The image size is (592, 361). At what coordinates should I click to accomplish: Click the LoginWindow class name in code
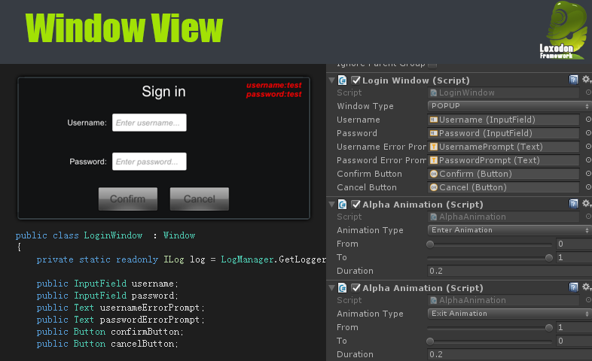113,235
